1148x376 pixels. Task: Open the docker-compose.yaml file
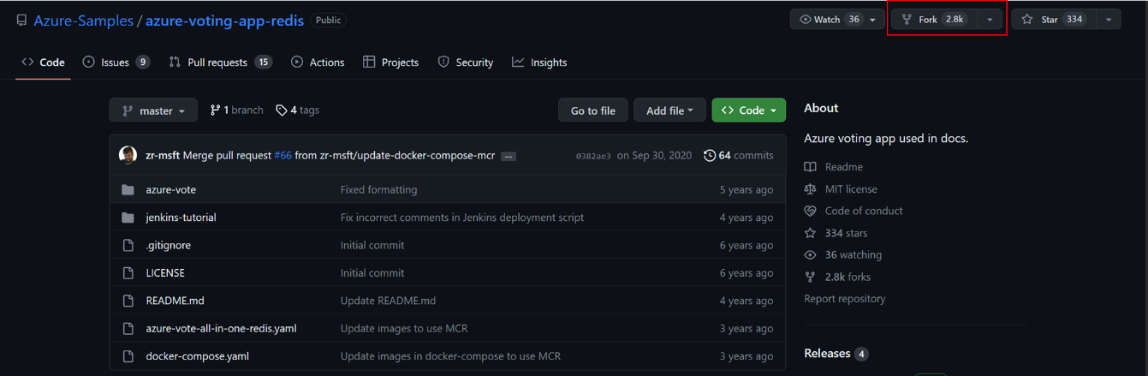(197, 356)
